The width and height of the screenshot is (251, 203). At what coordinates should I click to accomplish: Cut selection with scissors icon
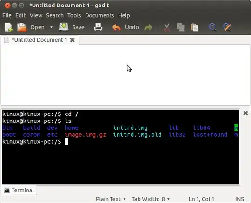coord(167,27)
